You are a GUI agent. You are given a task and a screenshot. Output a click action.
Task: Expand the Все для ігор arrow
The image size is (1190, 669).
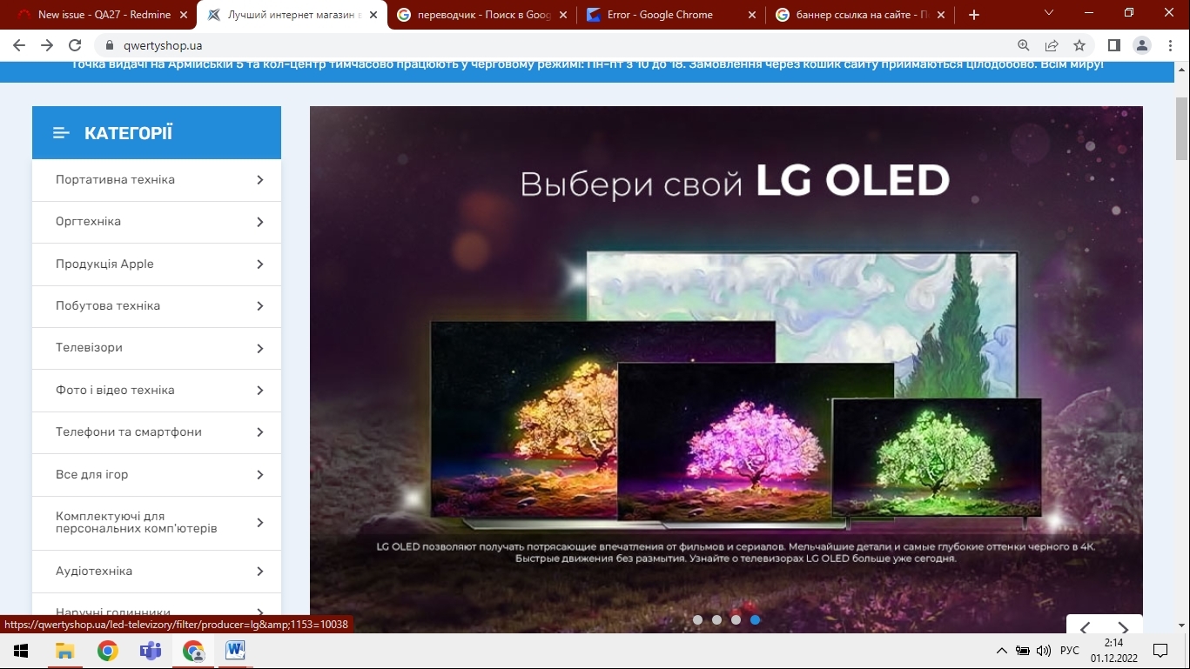click(259, 475)
